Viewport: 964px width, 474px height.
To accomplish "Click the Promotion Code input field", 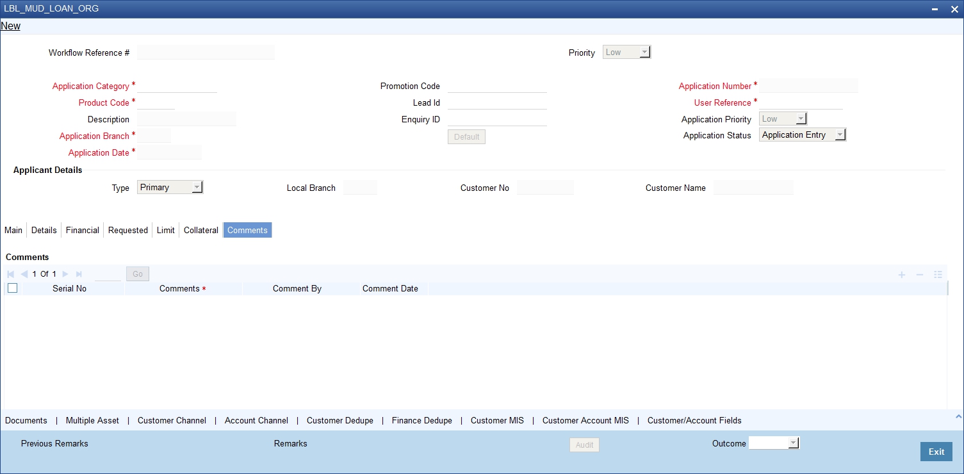I will tap(497, 86).
